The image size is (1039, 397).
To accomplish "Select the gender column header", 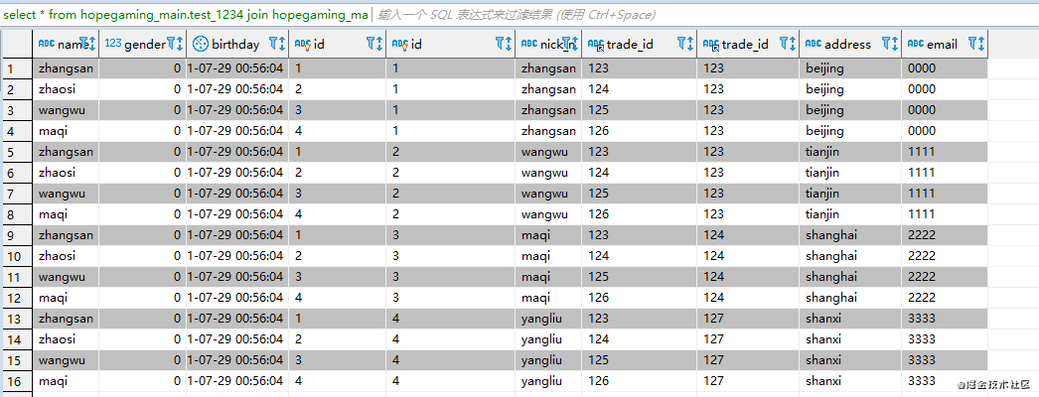I will tap(142, 44).
